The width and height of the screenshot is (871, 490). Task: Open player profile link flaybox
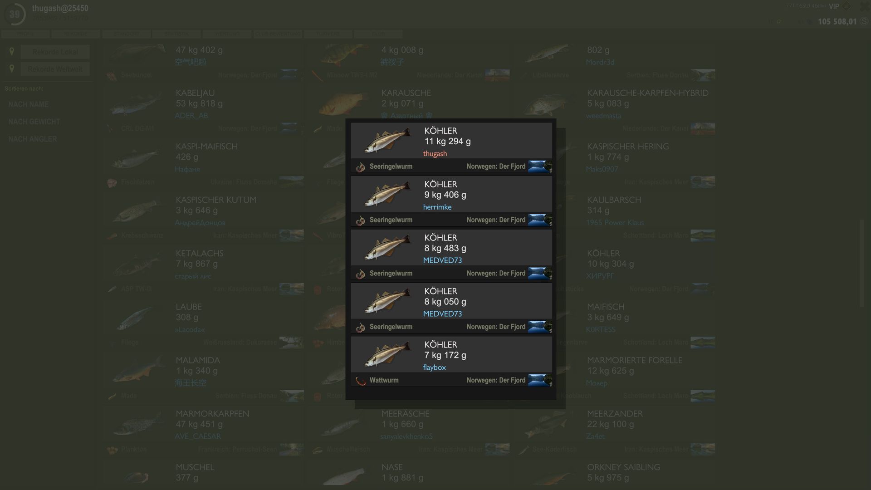434,367
